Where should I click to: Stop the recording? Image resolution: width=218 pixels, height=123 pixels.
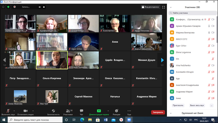pos(44,7)
